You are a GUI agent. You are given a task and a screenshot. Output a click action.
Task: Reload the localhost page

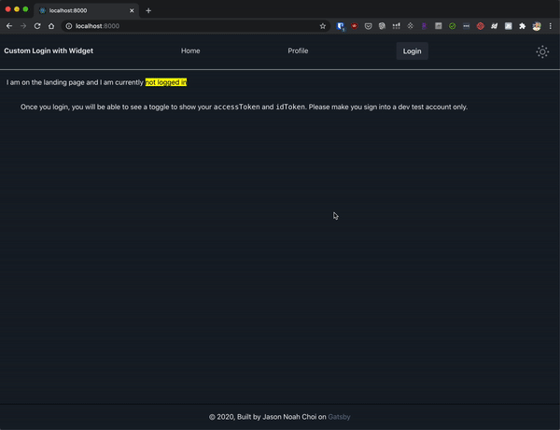click(x=37, y=26)
